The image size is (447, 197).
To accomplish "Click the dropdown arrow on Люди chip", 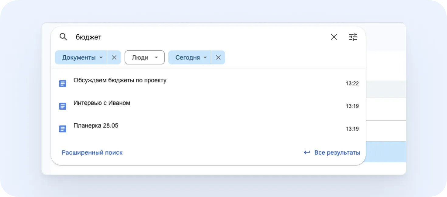I will [x=156, y=57].
